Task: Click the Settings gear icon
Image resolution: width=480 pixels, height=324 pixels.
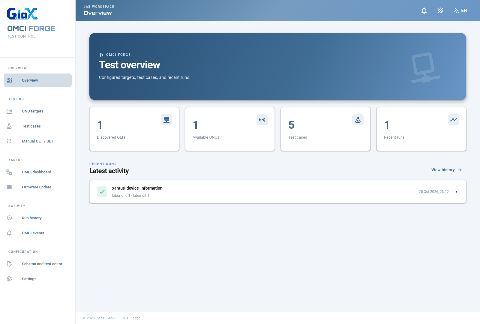Action: (9, 279)
